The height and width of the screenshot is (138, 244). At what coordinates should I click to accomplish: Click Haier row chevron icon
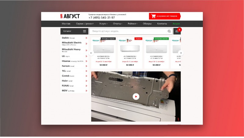click(86, 81)
